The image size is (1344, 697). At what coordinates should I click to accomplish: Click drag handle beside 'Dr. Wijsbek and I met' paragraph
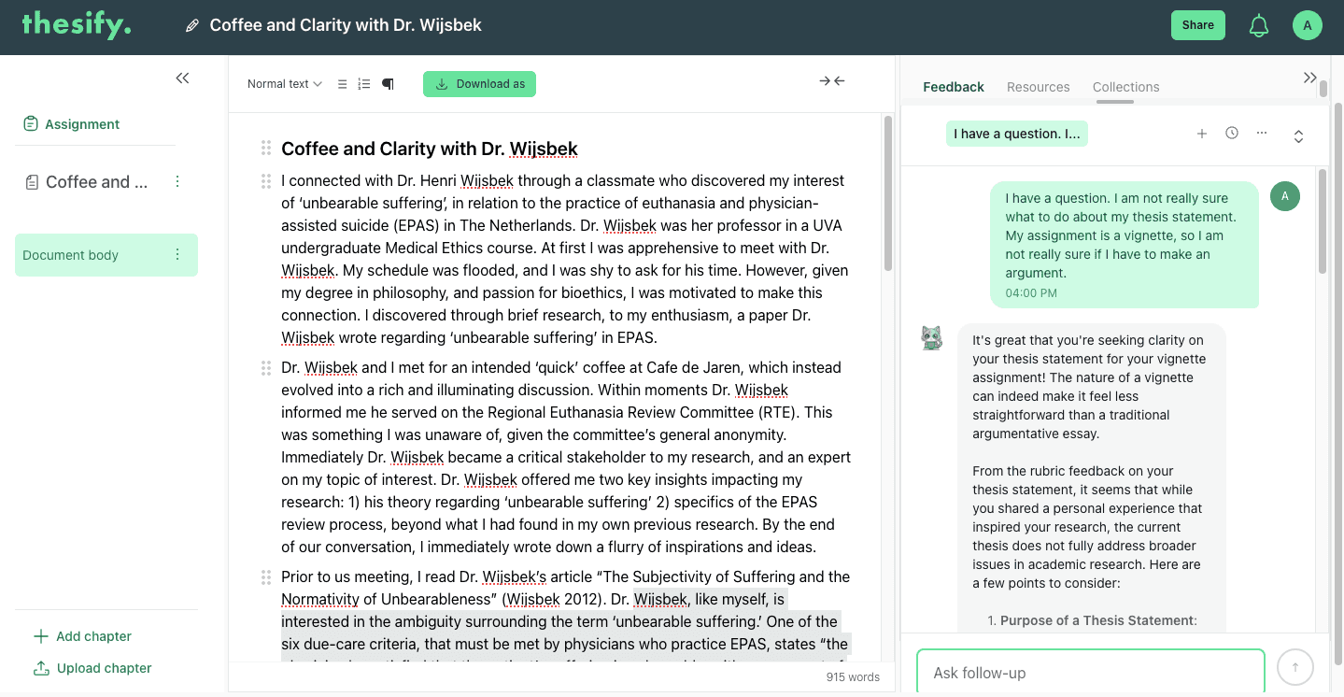coord(266,368)
